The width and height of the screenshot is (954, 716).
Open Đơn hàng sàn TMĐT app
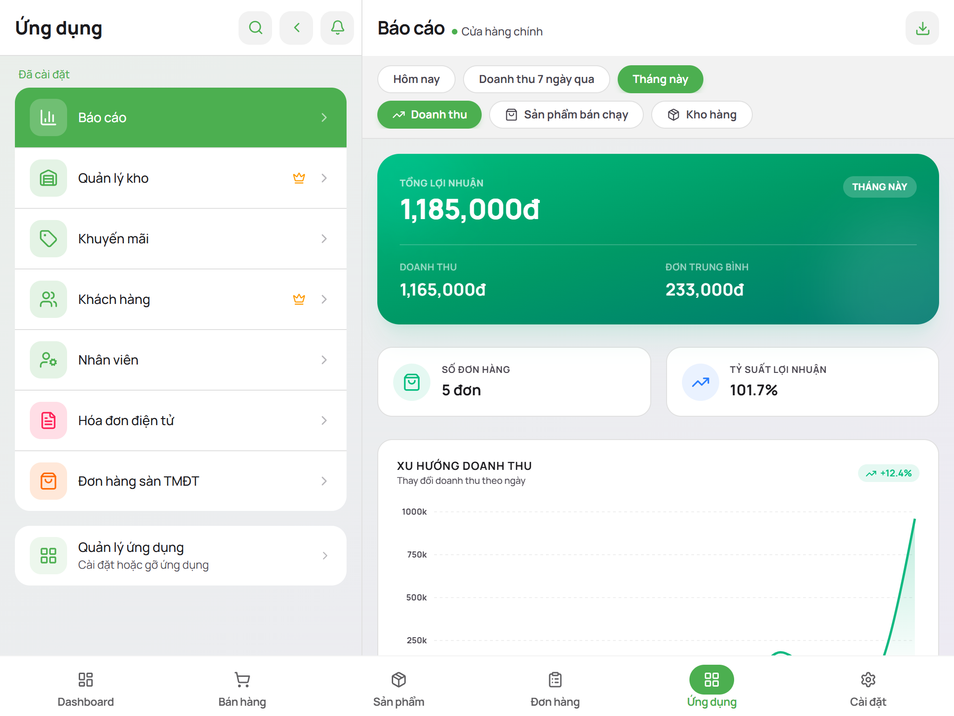click(181, 481)
